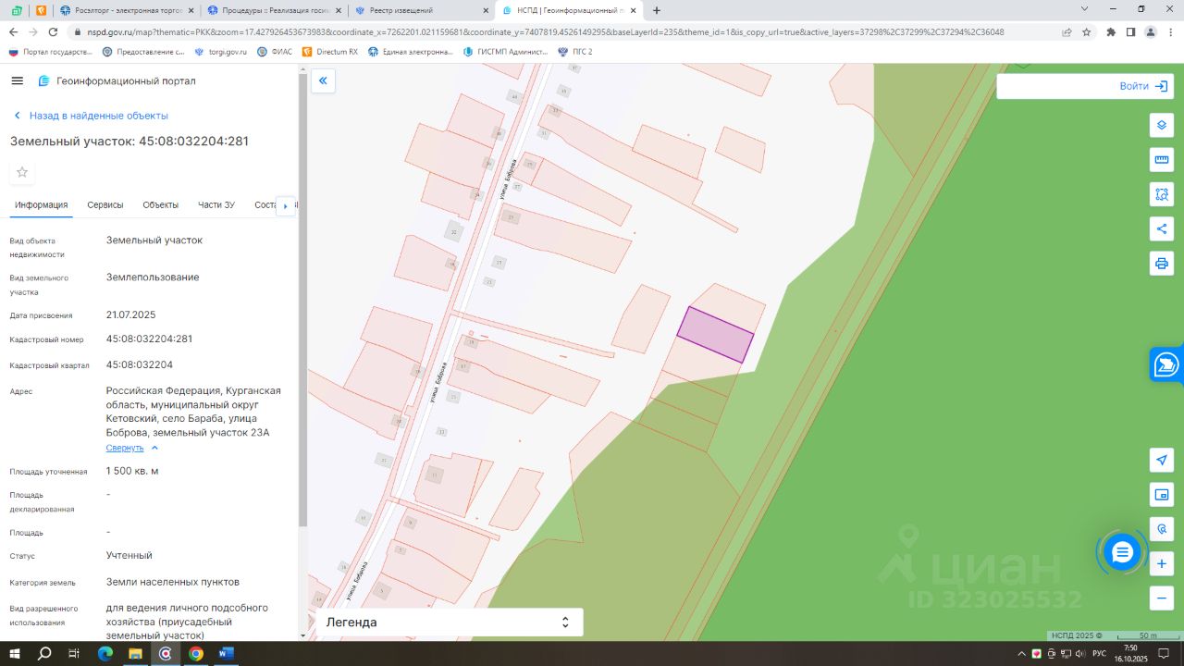Open the Directum RX bookmark
The width and height of the screenshot is (1184, 666).
coord(330,52)
